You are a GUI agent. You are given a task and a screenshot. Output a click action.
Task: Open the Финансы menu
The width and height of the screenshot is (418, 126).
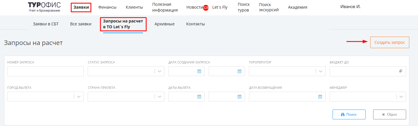point(107,7)
